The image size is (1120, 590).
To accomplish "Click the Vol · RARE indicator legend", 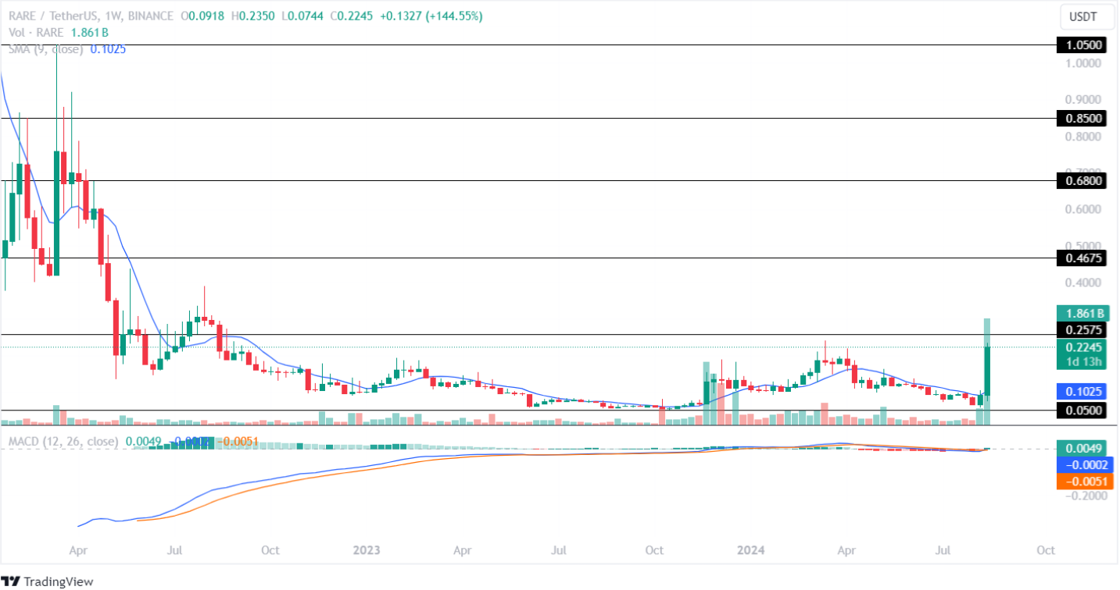I will pos(58,33).
